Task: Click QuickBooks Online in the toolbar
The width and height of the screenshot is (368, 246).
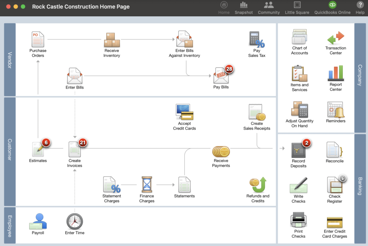Action: [x=332, y=7]
